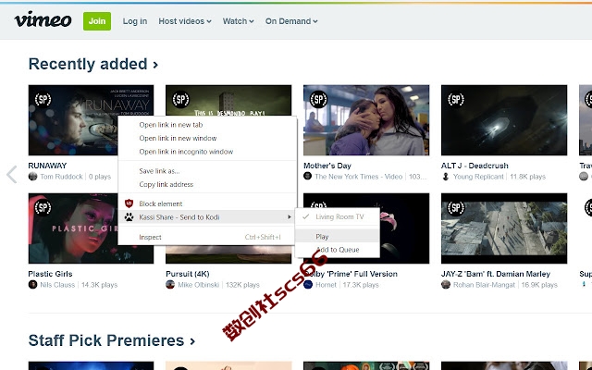This screenshot has height=370, width=592.
Task: Select Copy link address
Action: pos(207,185)
